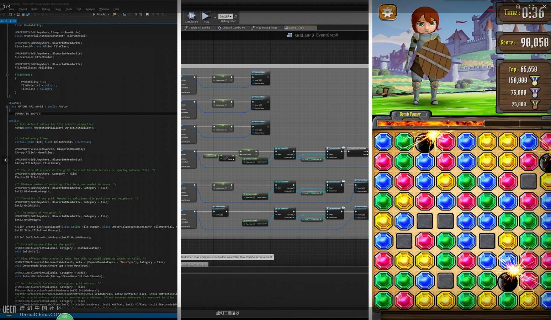Click the 'void InitGrid();' code line
The height and width of the screenshot is (320, 551).
click(x=27, y=251)
